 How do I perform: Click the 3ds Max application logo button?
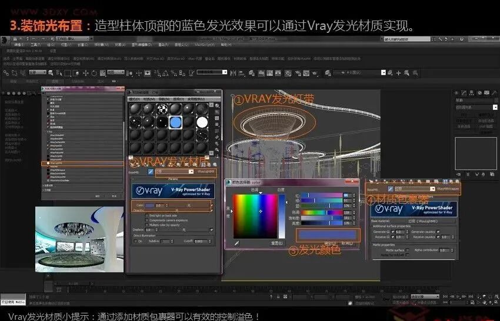tap(5, 40)
